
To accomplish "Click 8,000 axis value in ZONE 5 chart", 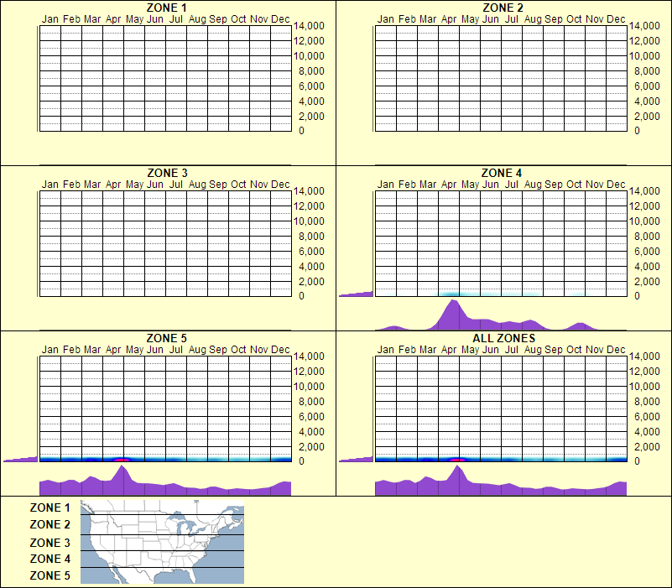I will point(311,402).
